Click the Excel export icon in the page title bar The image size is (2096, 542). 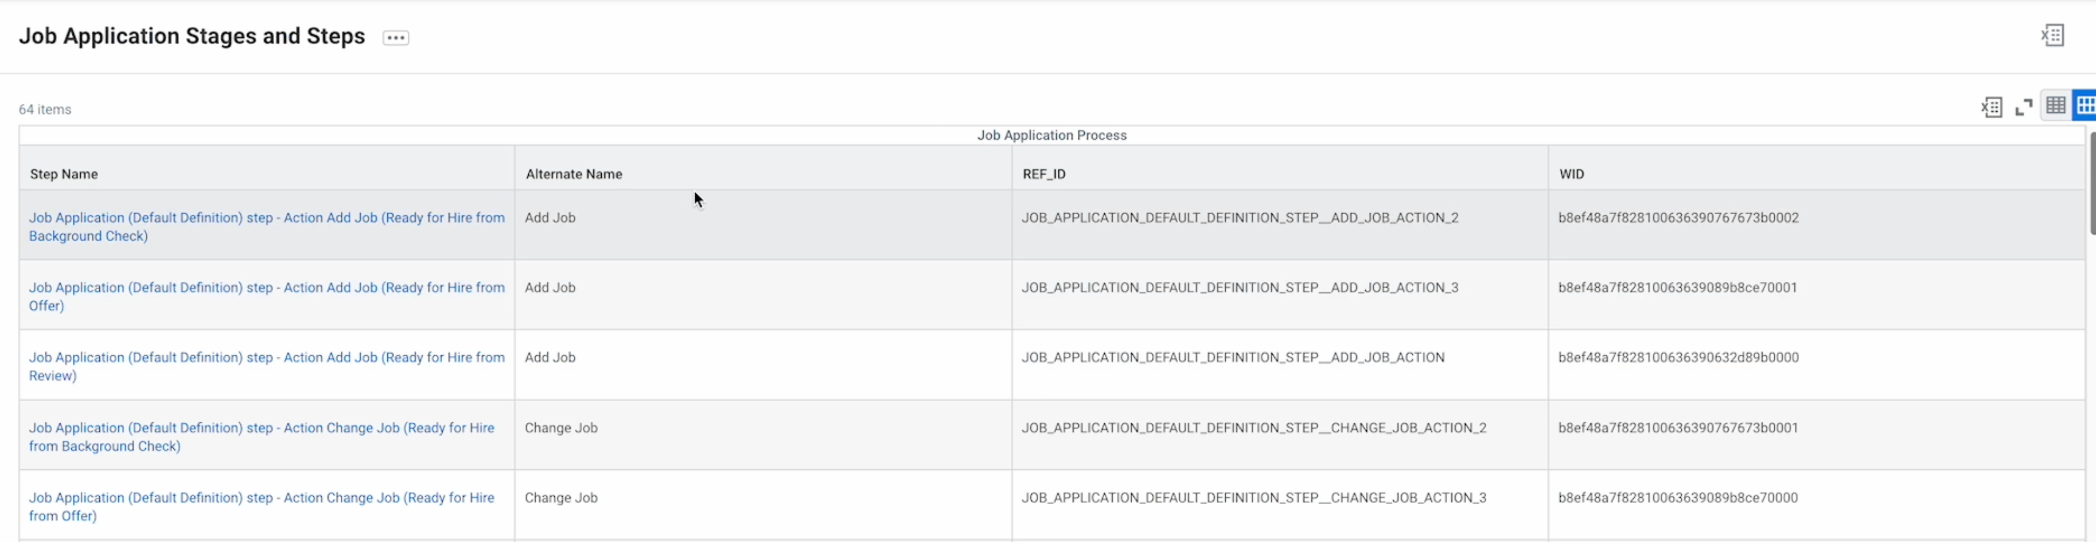pos(2052,36)
